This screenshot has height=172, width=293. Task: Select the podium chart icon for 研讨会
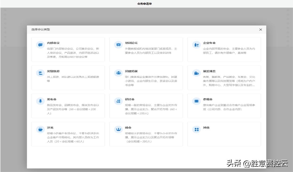pyautogui.click(x=118, y=101)
